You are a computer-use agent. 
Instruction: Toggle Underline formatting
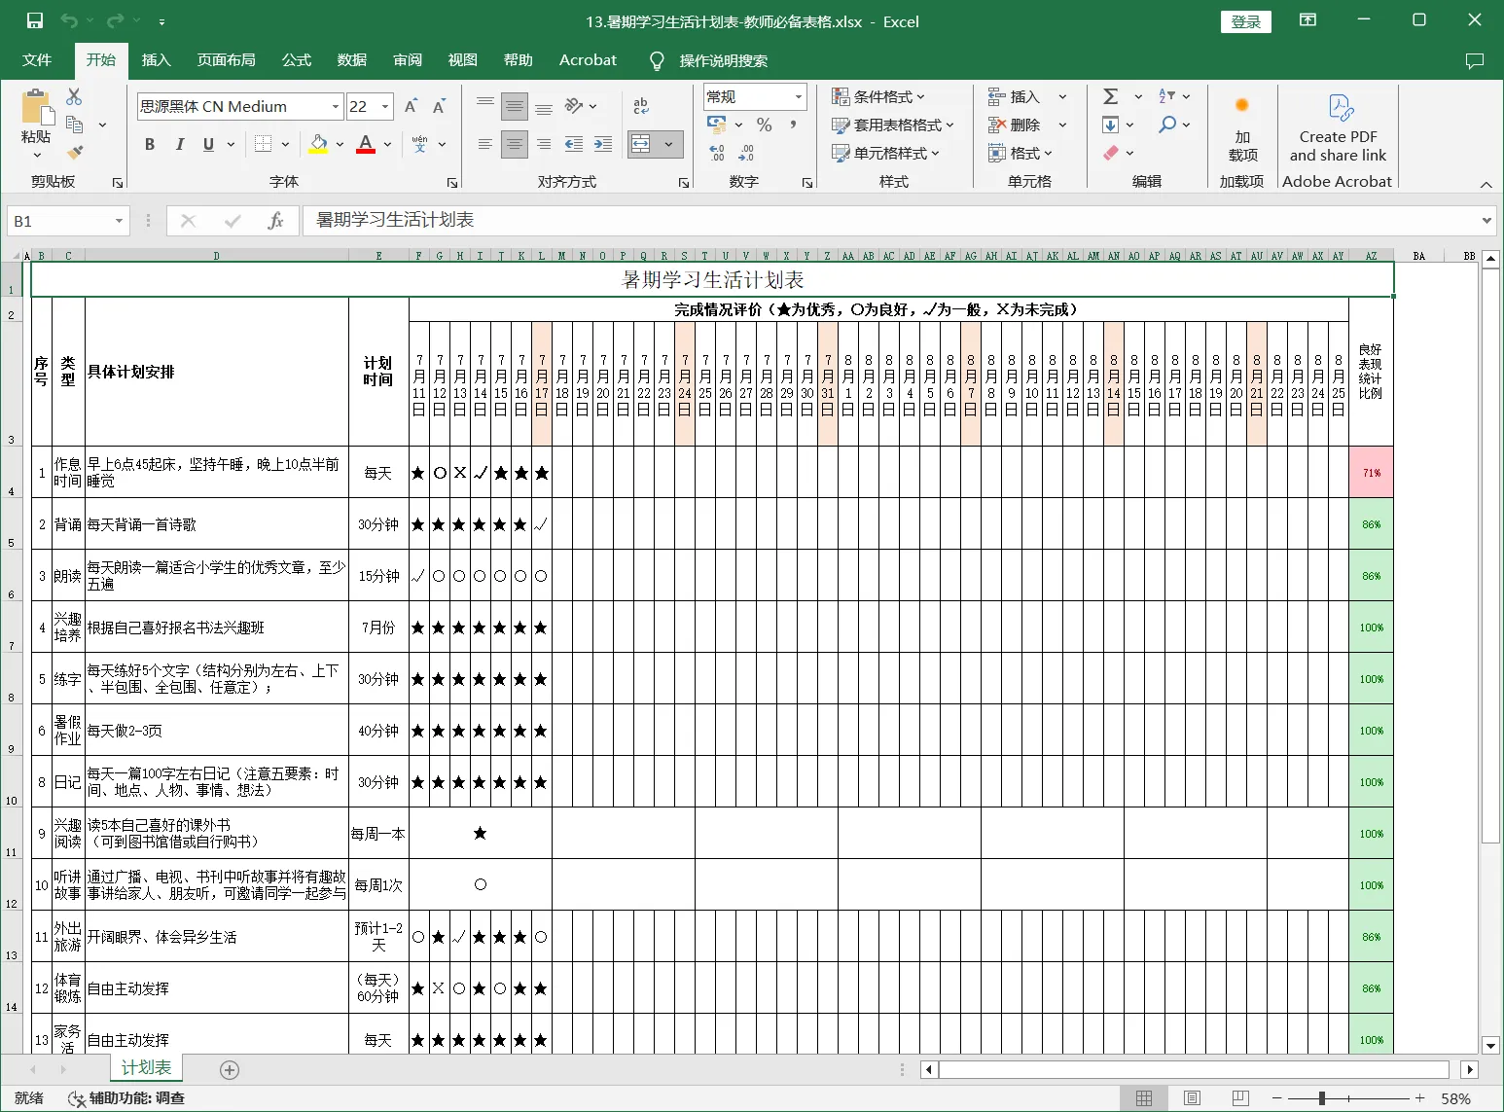point(208,144)
